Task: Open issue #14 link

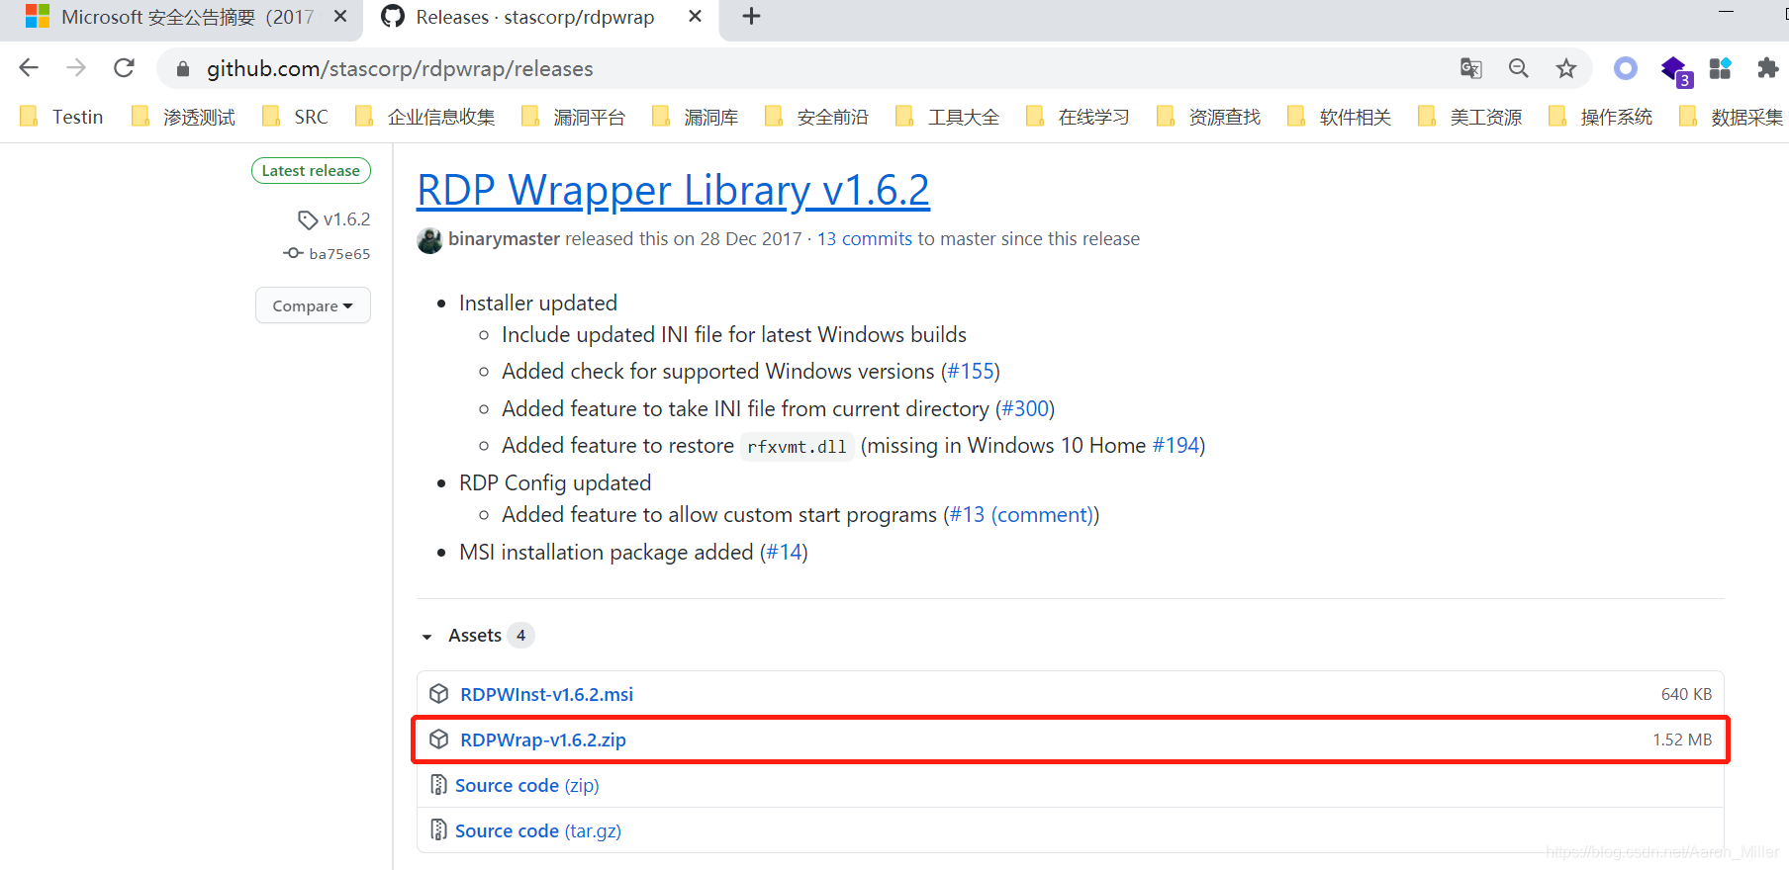Action: (x=785, y=553)
